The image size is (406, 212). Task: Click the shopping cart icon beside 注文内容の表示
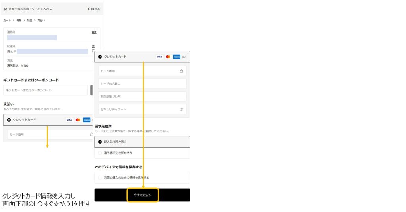coord(5,9)
